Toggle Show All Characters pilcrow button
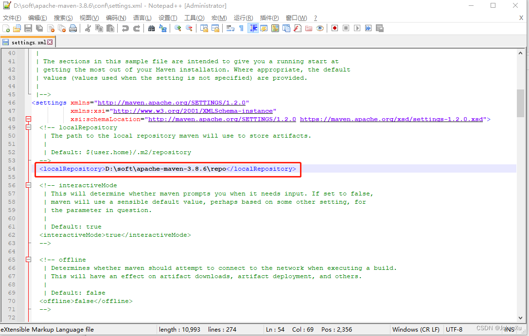This screenshot has width=529, height=336. coord(241,28)
